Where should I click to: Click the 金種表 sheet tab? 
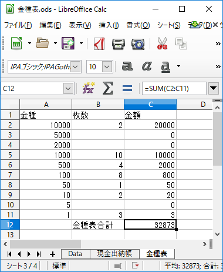click(157, 254)
